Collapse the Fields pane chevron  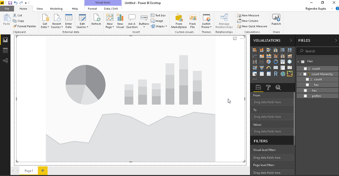(336, 41)
